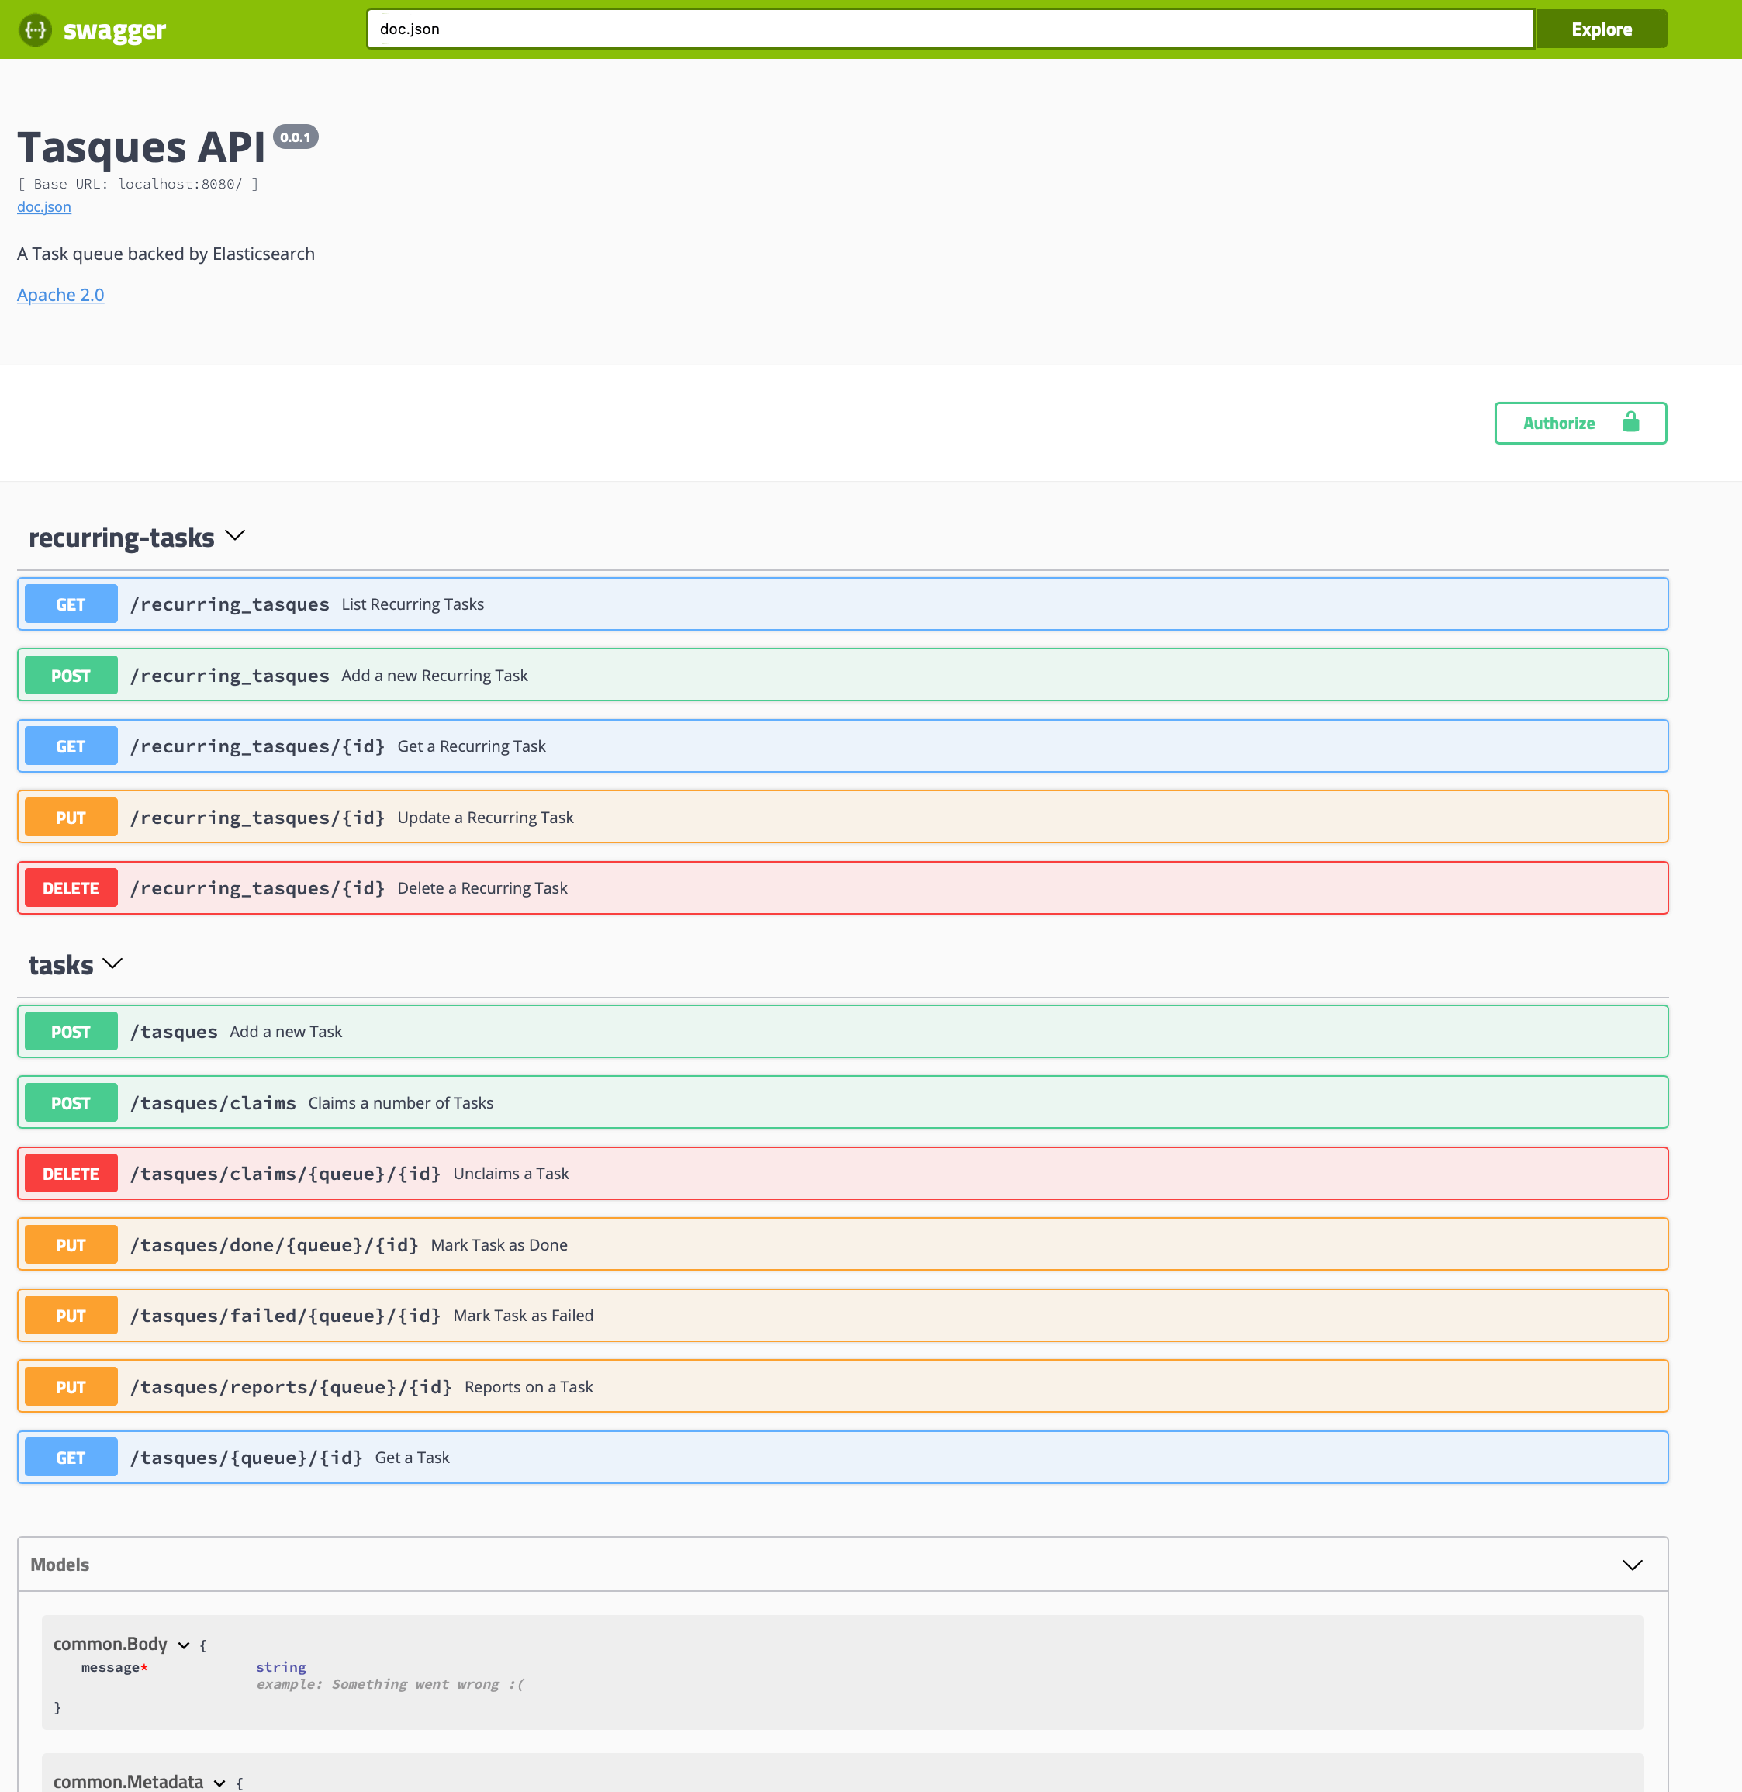Collapse the Models panel chevron

1632,1565
